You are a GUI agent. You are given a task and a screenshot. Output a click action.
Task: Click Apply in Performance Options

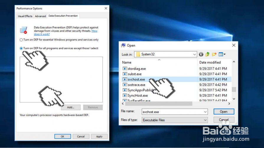click(99, 137)
